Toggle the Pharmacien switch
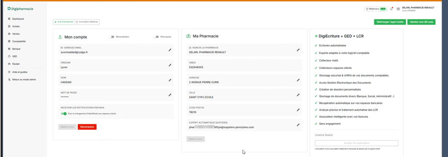Screen dimensions: 448x157 point(156,37)
